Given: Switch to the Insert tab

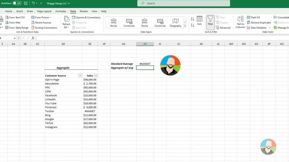Looking at the screenshot, I should tap(19, 11).
